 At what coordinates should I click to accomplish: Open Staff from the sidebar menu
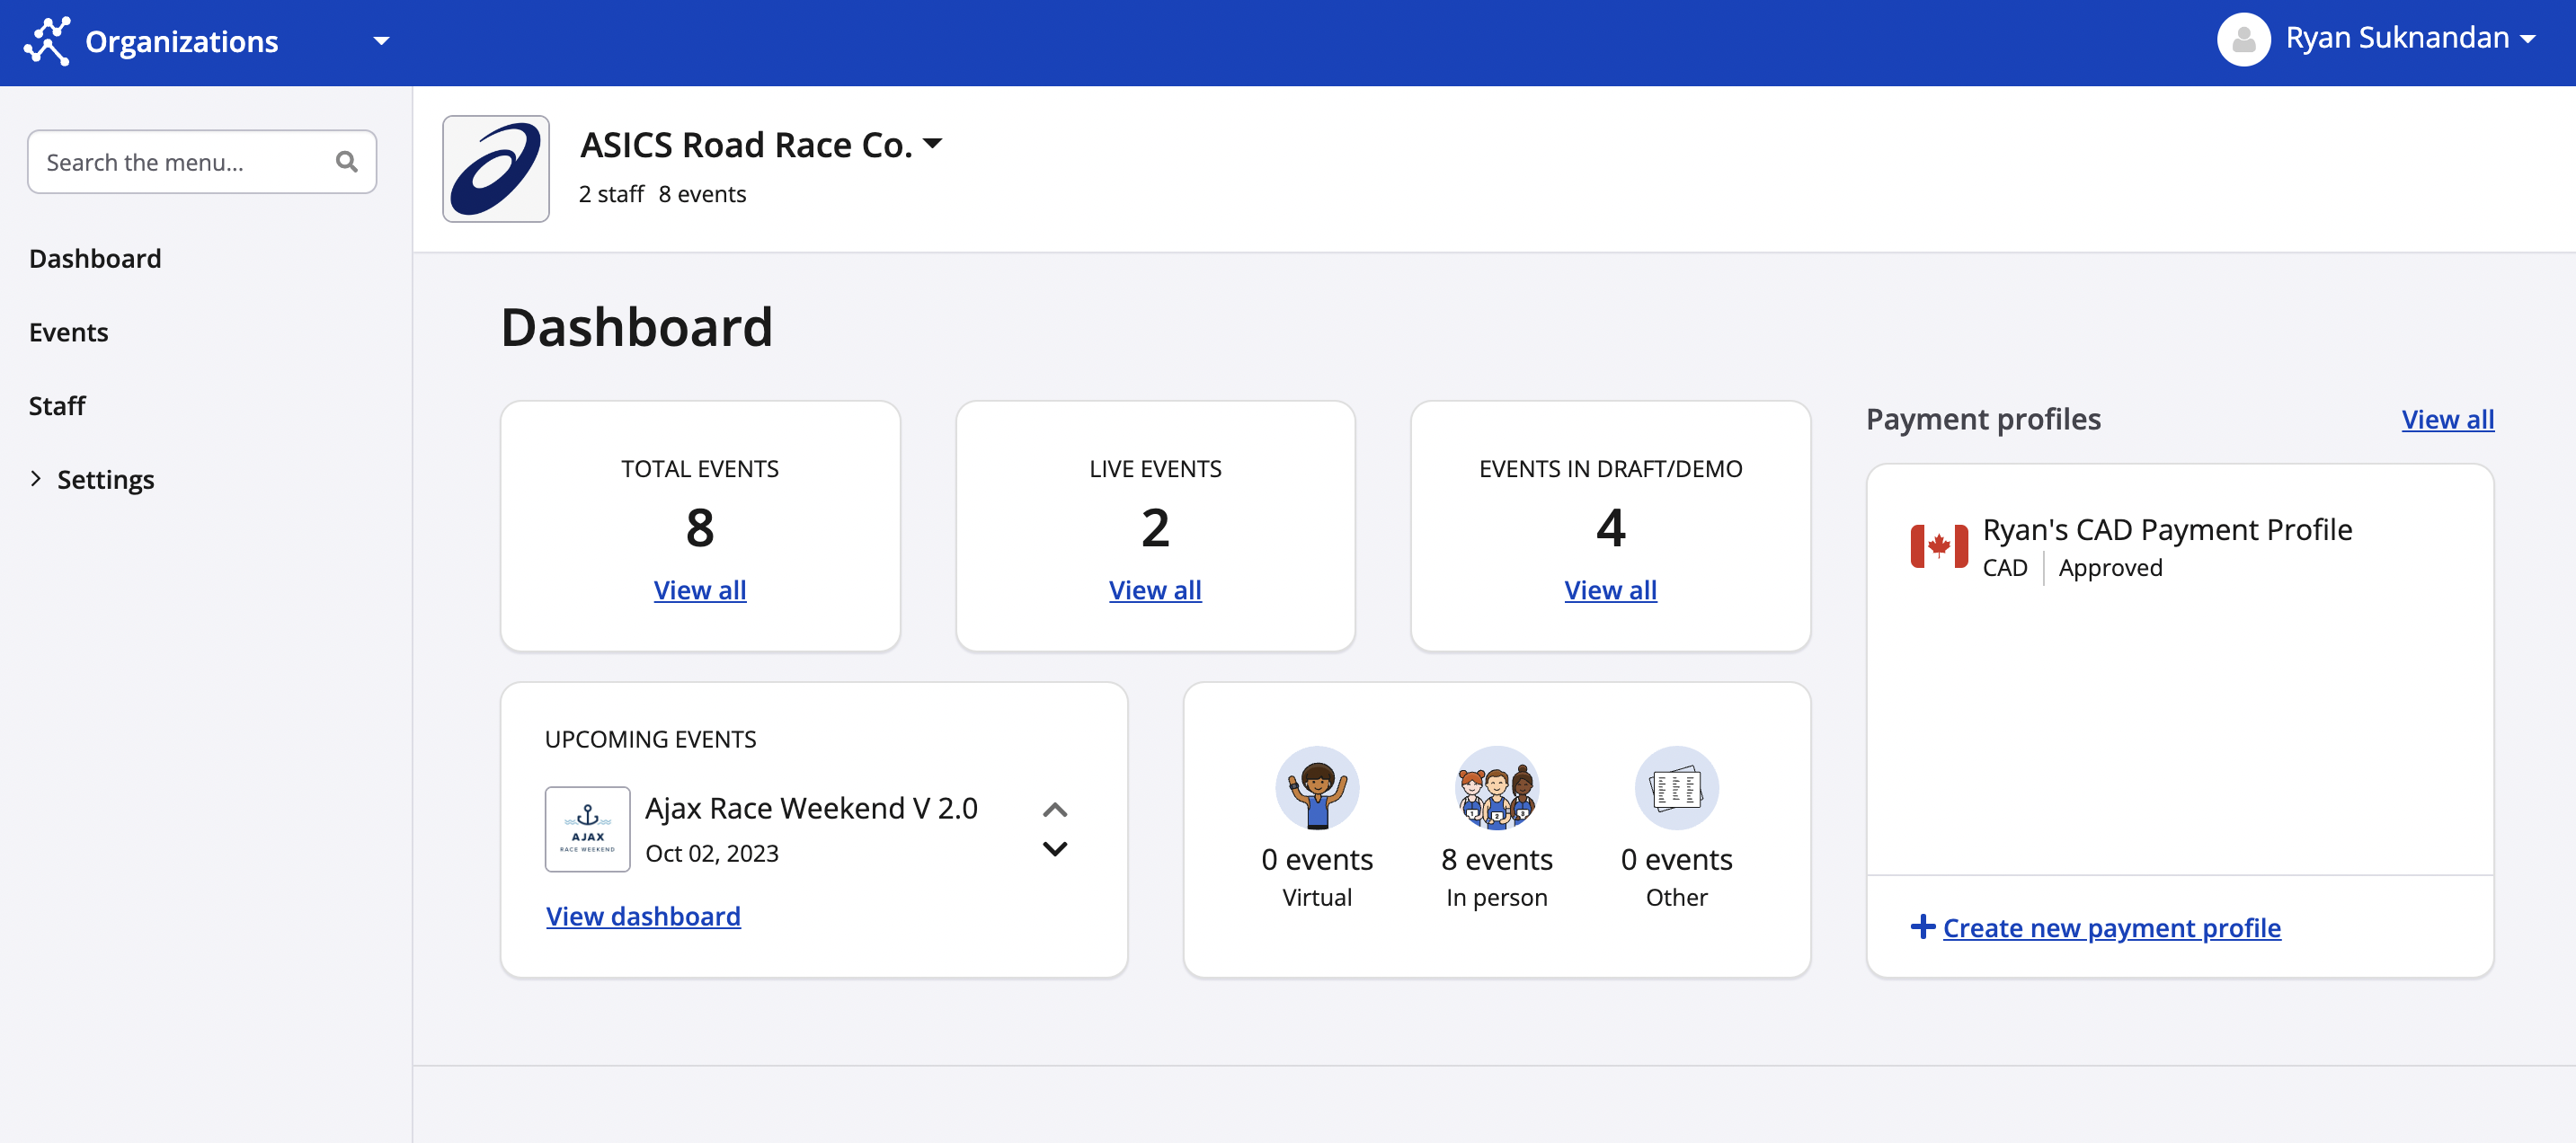click(x=57, y=405)
